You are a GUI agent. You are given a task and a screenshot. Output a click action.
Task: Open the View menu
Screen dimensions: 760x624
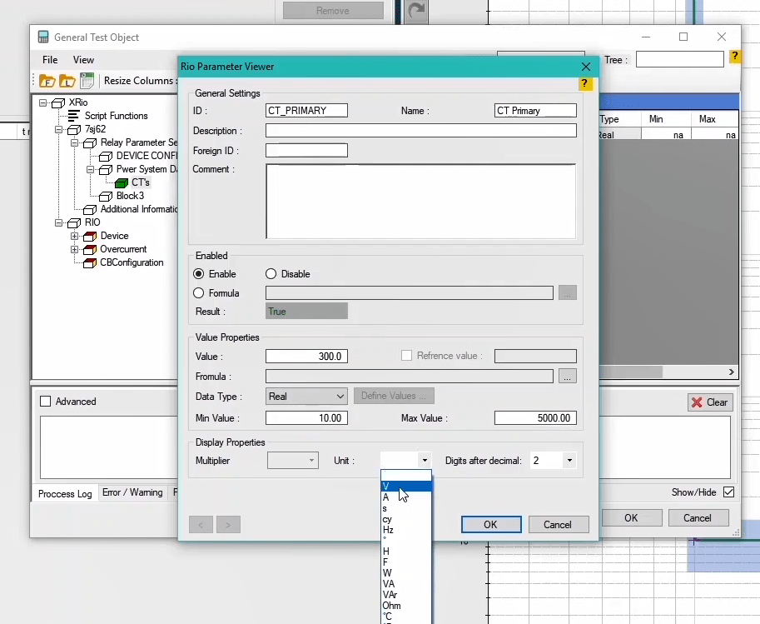coord(83,60)
